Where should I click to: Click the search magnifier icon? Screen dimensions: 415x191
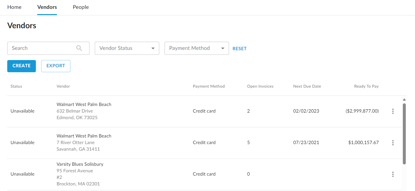click(x=79, y=48)
